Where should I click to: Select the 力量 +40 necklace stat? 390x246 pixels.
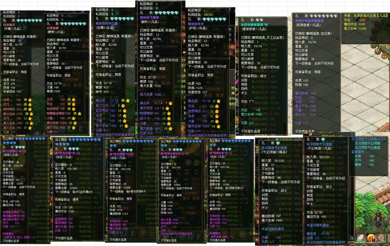coord(271,237)
